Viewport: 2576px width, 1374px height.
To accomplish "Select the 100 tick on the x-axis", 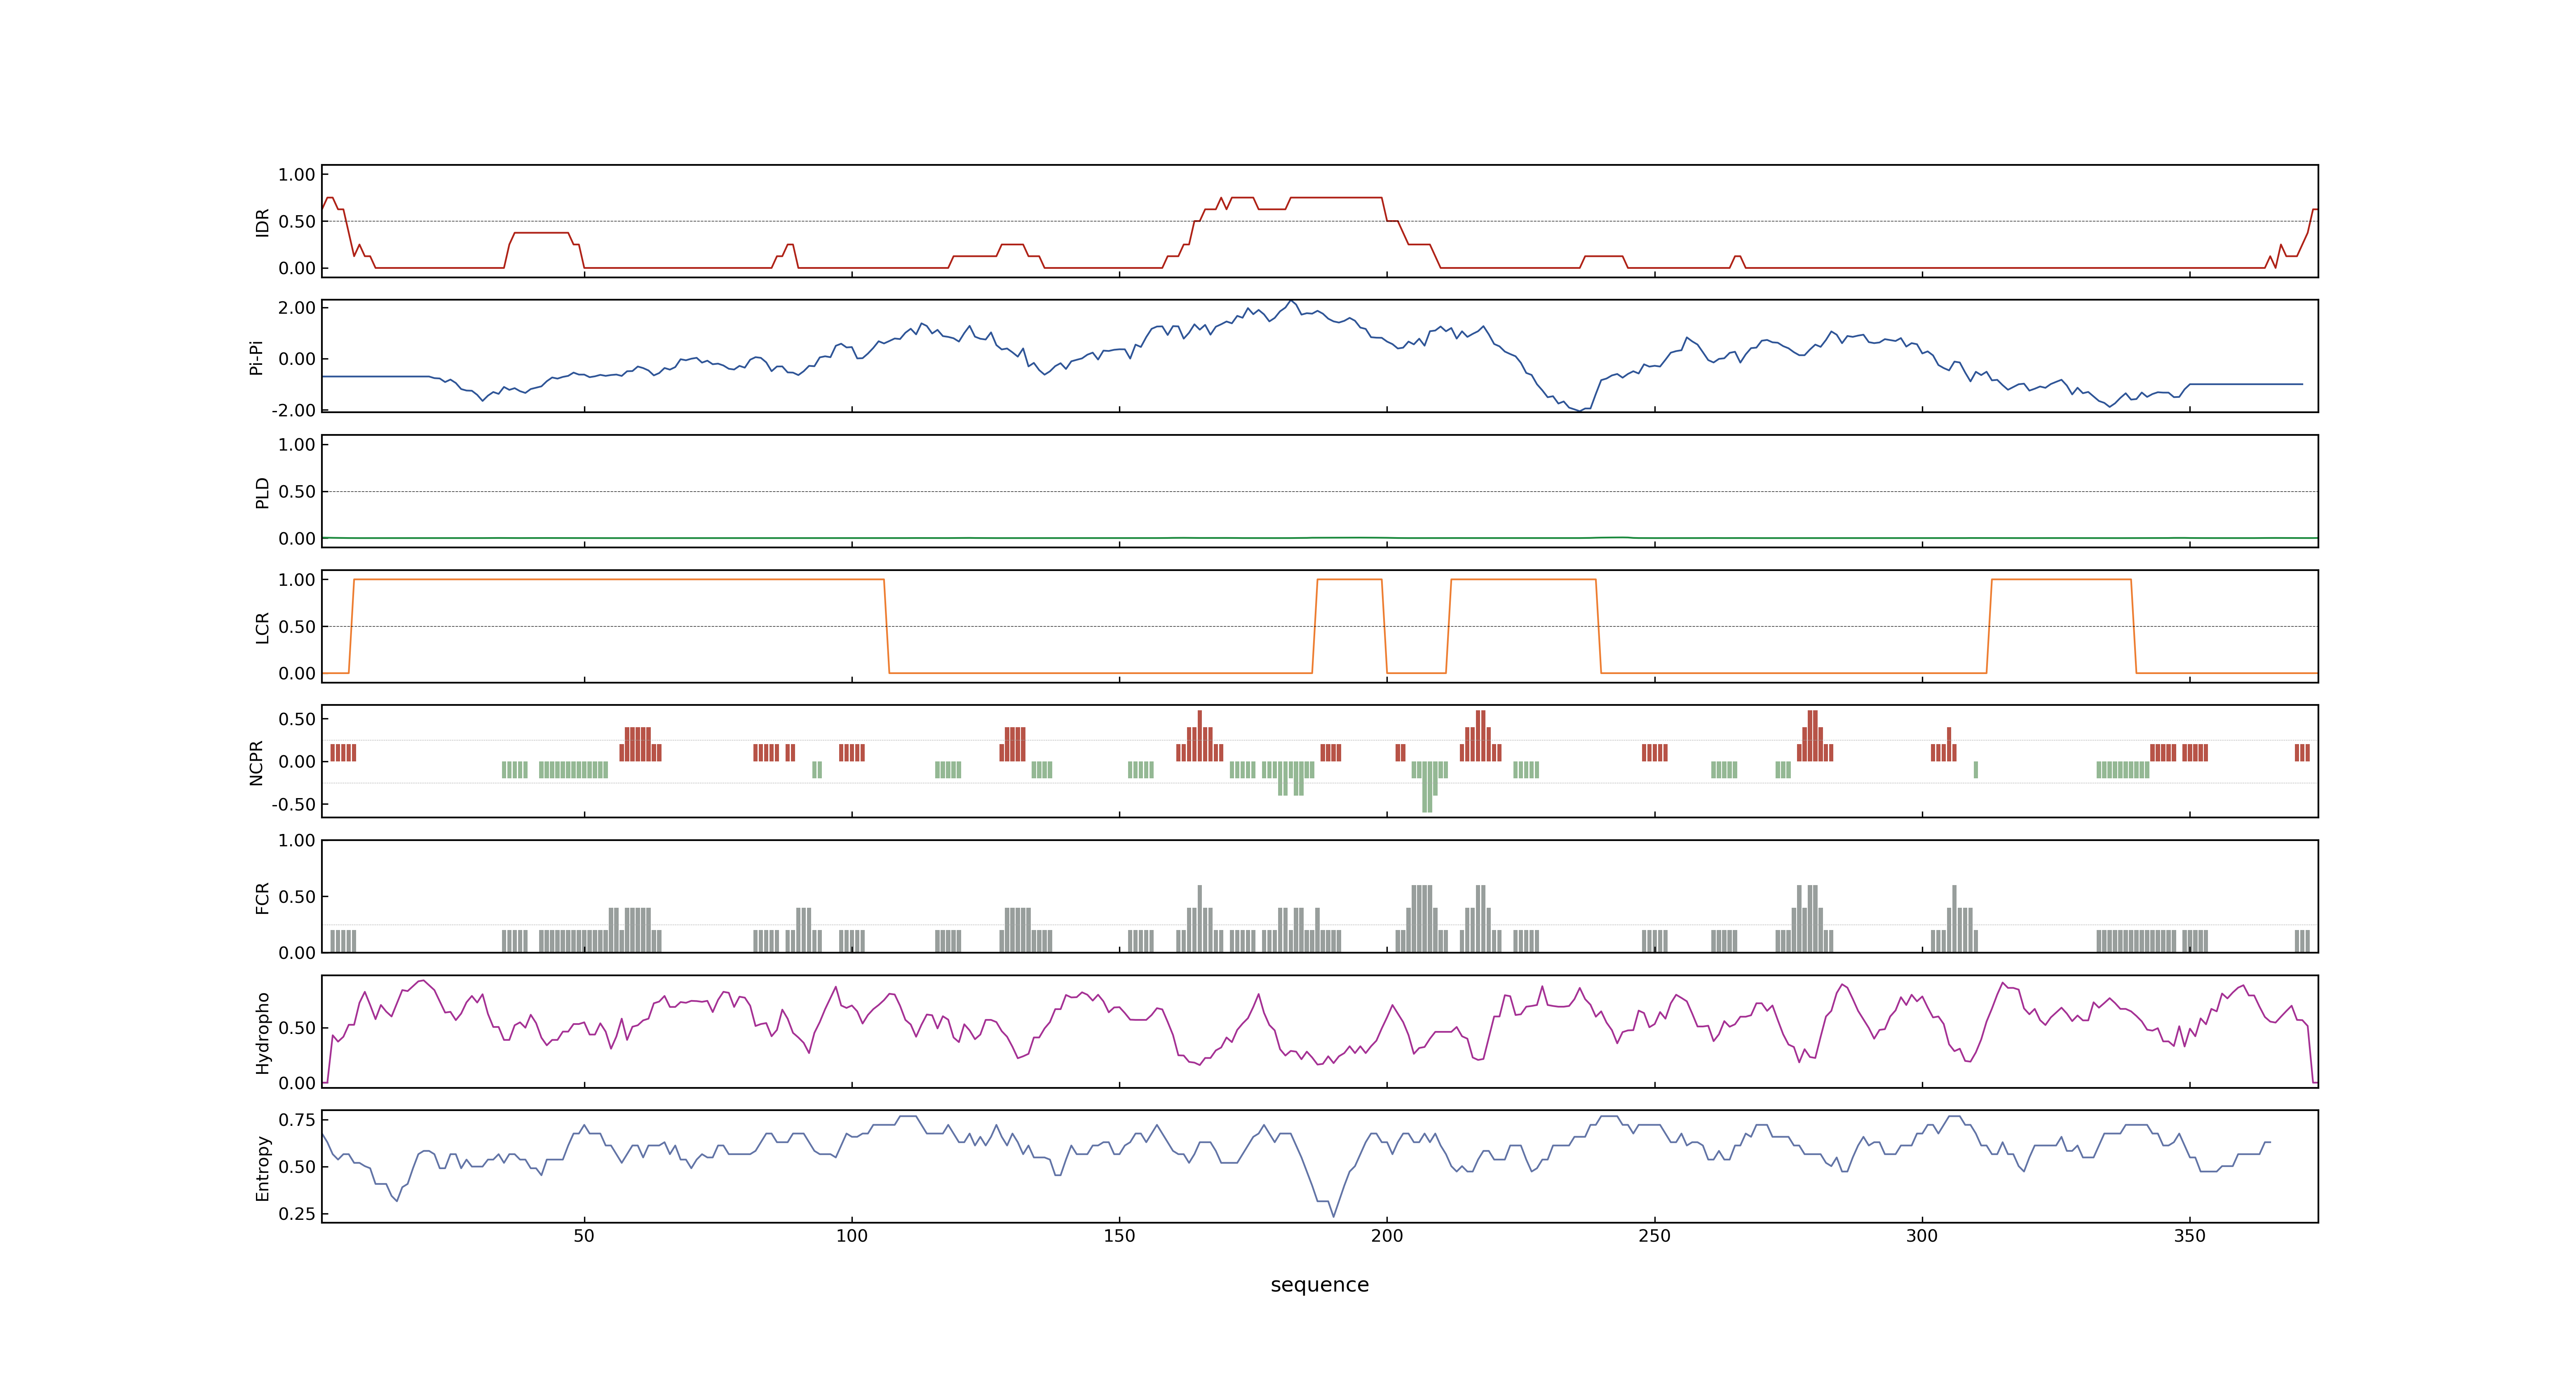I will tap(852, 1236).
